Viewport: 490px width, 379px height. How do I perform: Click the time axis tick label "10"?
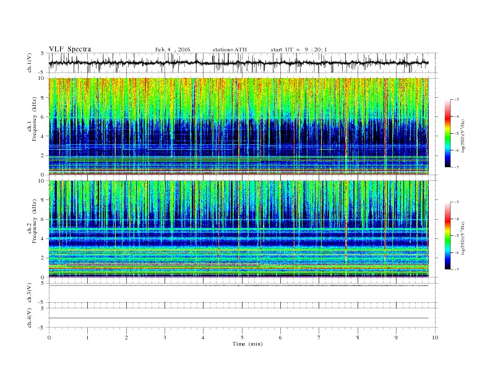[435, 338]
